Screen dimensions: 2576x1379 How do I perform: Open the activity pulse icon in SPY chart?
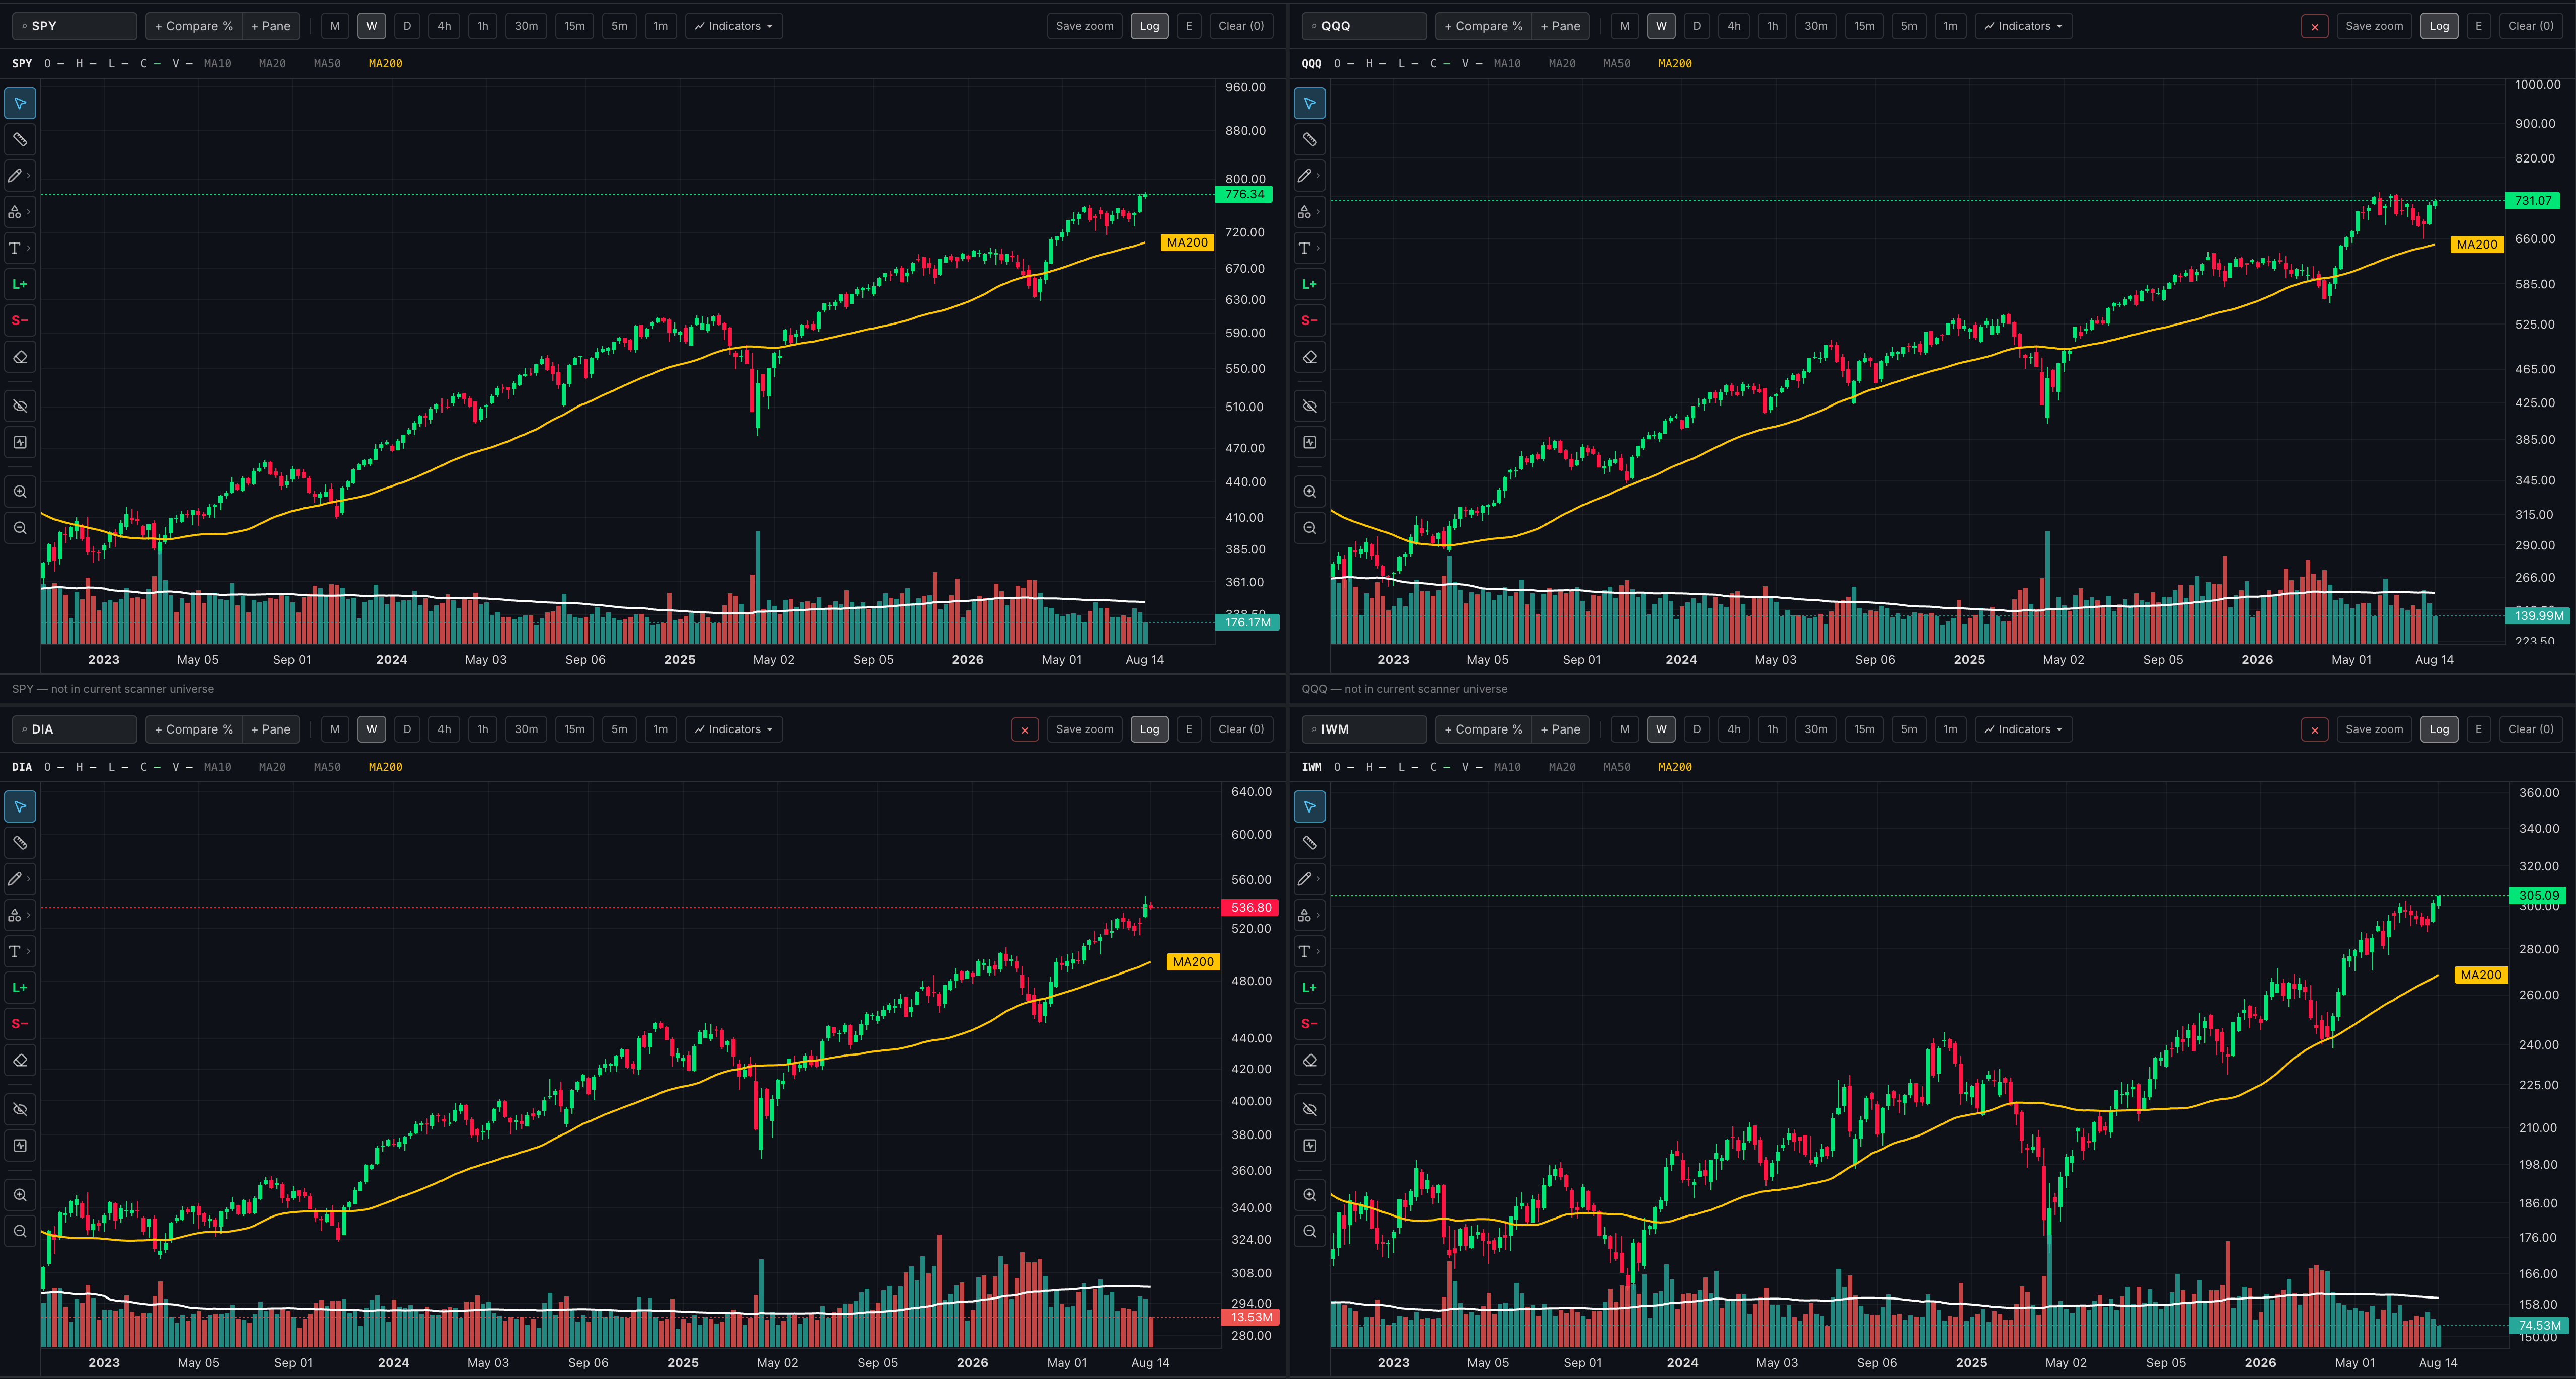[x=20, y=442]
